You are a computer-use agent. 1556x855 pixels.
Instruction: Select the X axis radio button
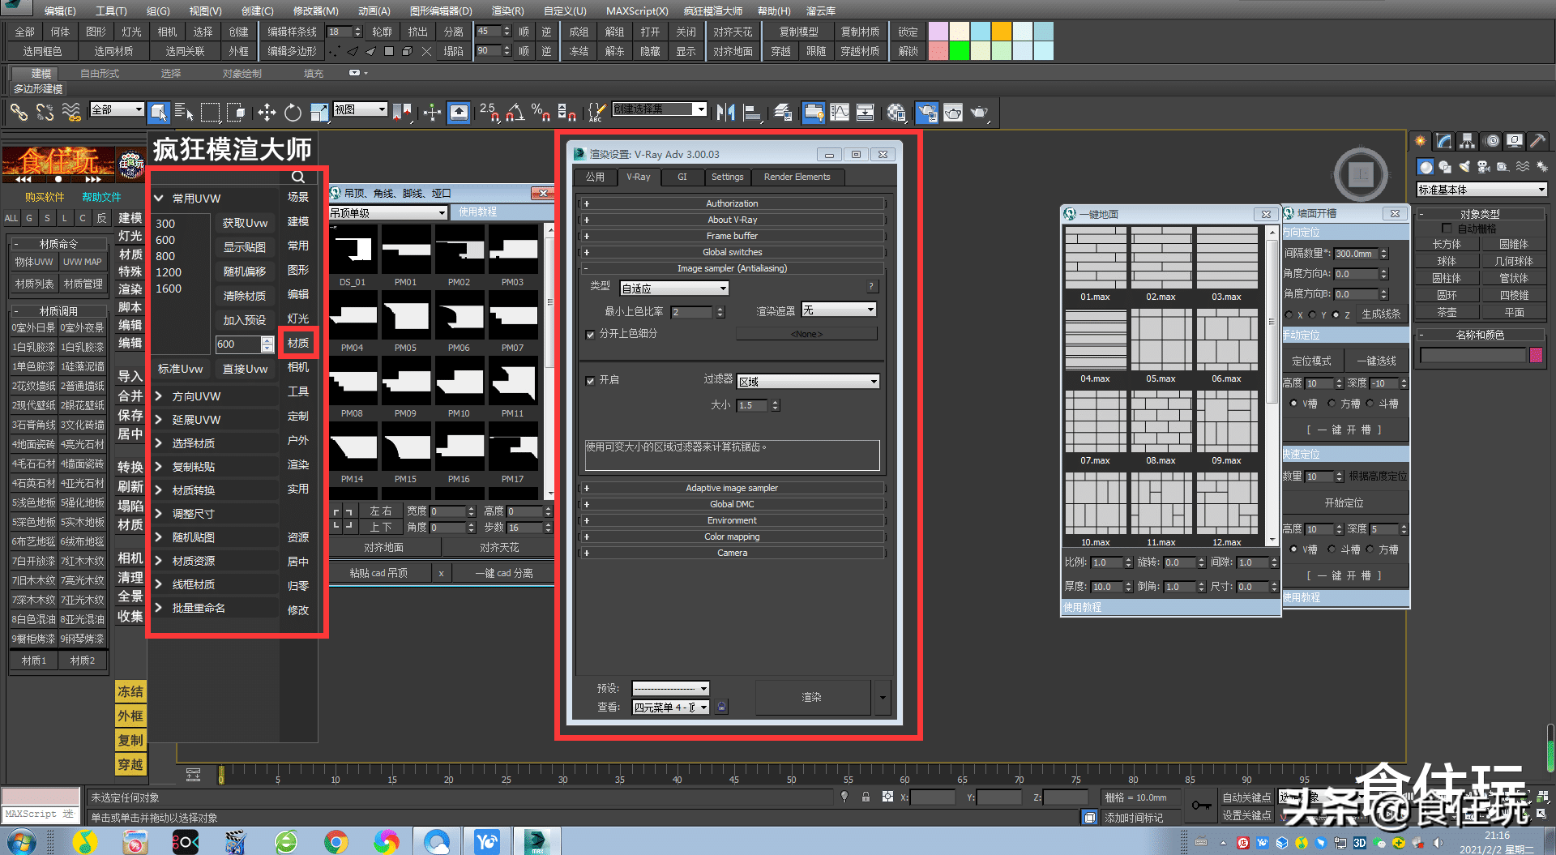tap(1289, 314)
